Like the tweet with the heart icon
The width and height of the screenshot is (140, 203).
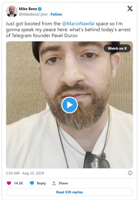click(9, 183)
